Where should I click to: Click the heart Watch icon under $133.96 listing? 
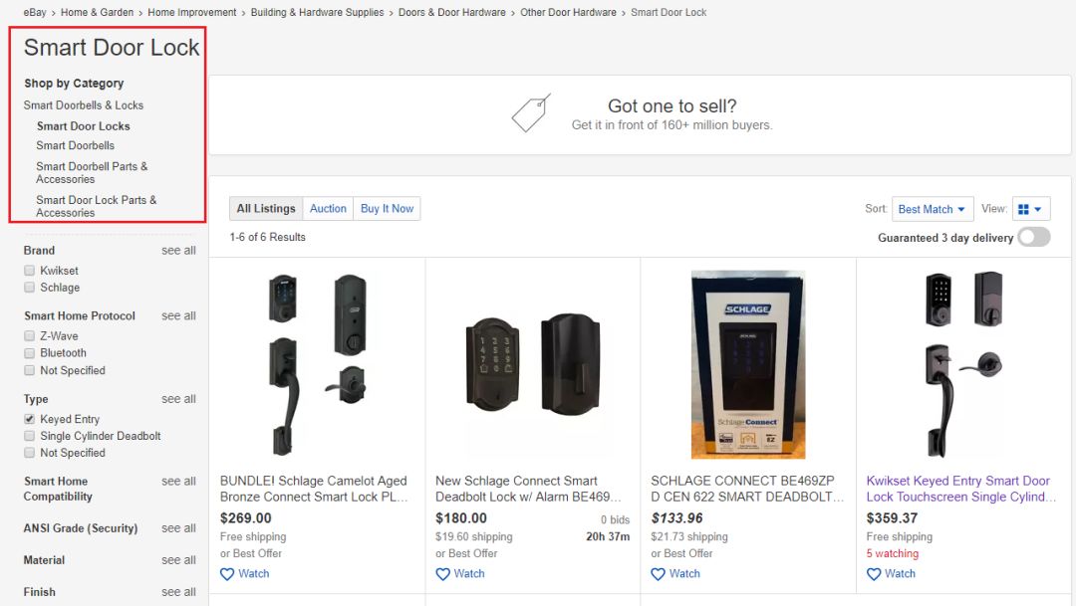[658, 574]
